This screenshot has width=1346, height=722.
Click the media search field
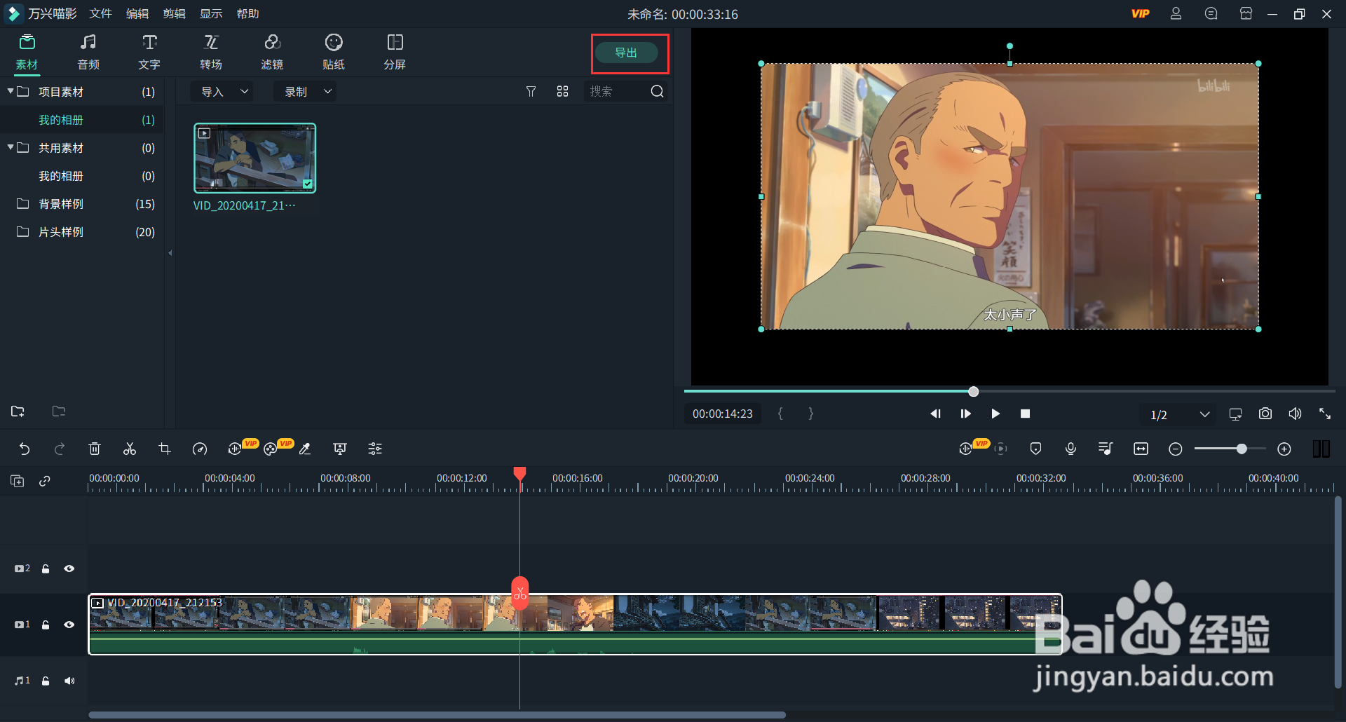[x=617, y=91]
